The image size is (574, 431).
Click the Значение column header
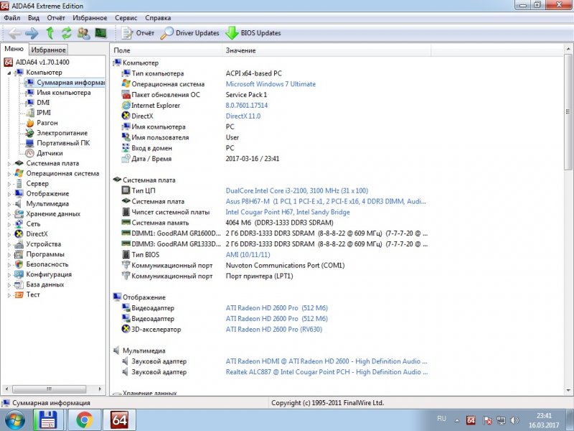tap(240, 50)
